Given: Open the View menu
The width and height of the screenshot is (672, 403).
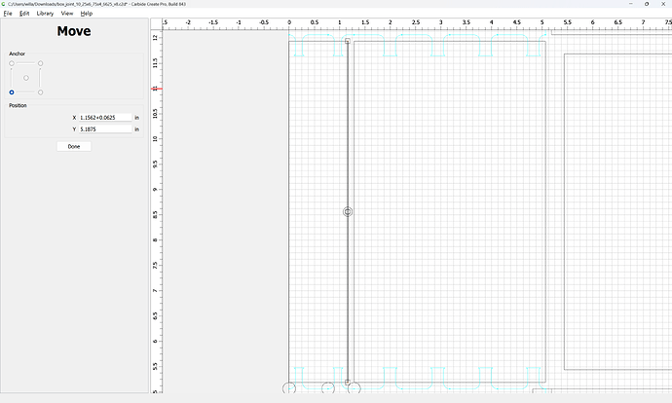Looking at the screenshot, I should 67,14.
